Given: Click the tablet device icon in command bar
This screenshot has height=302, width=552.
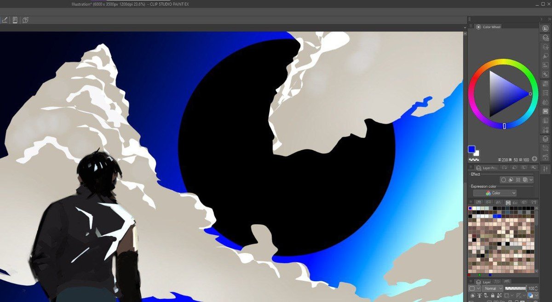Looking at the screenshot, I should [x=15, y=20].
